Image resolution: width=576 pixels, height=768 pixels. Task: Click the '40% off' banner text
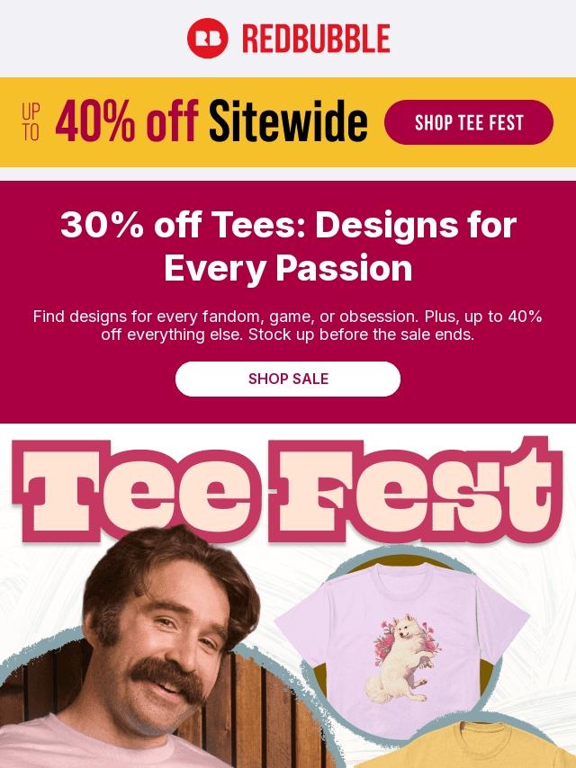(x=127, y=121)
